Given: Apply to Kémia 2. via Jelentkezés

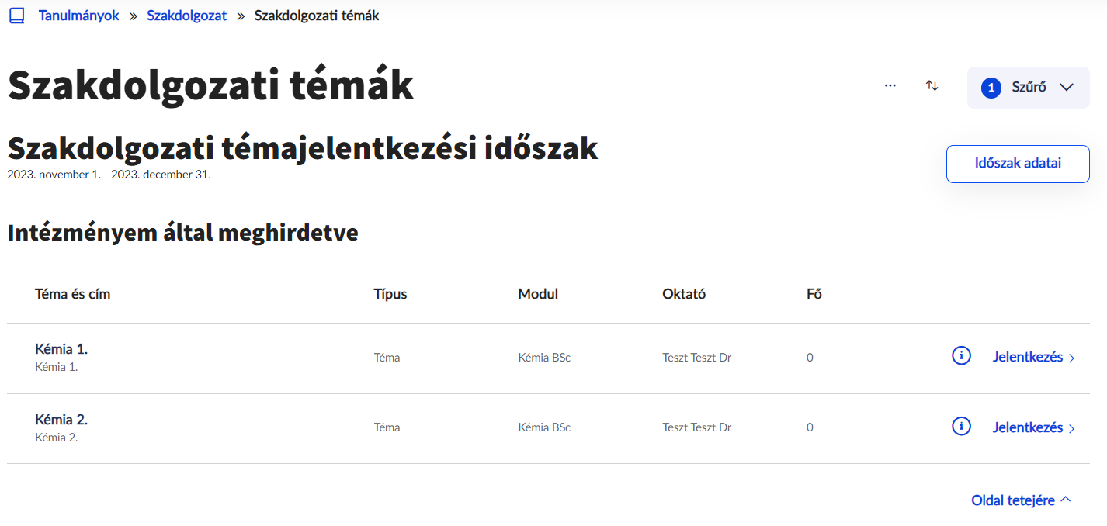Looking at the screenshot, I should click(x=1027, y=427).
